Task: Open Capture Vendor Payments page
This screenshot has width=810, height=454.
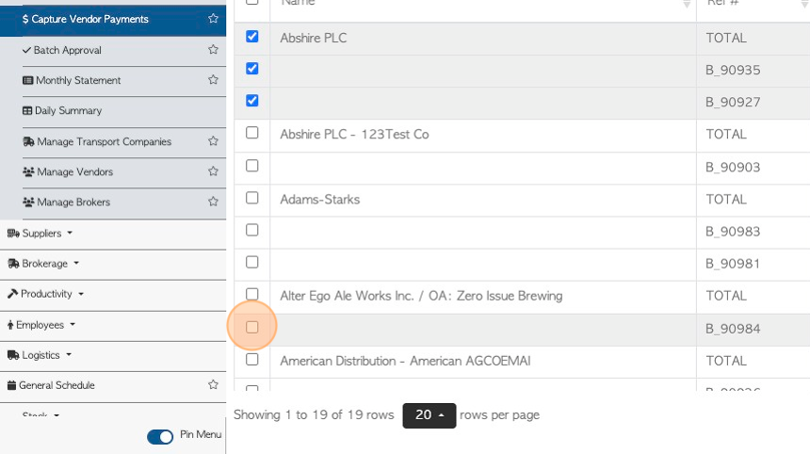Action: coord(89,19)
